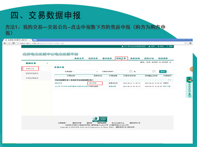
Task: Click the TOP back-to-top arrow
Action: point(189,95)
